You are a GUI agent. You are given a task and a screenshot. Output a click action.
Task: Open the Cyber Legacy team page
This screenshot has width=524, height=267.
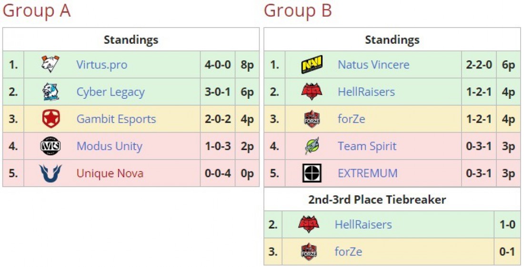click(x=111, y=92)
